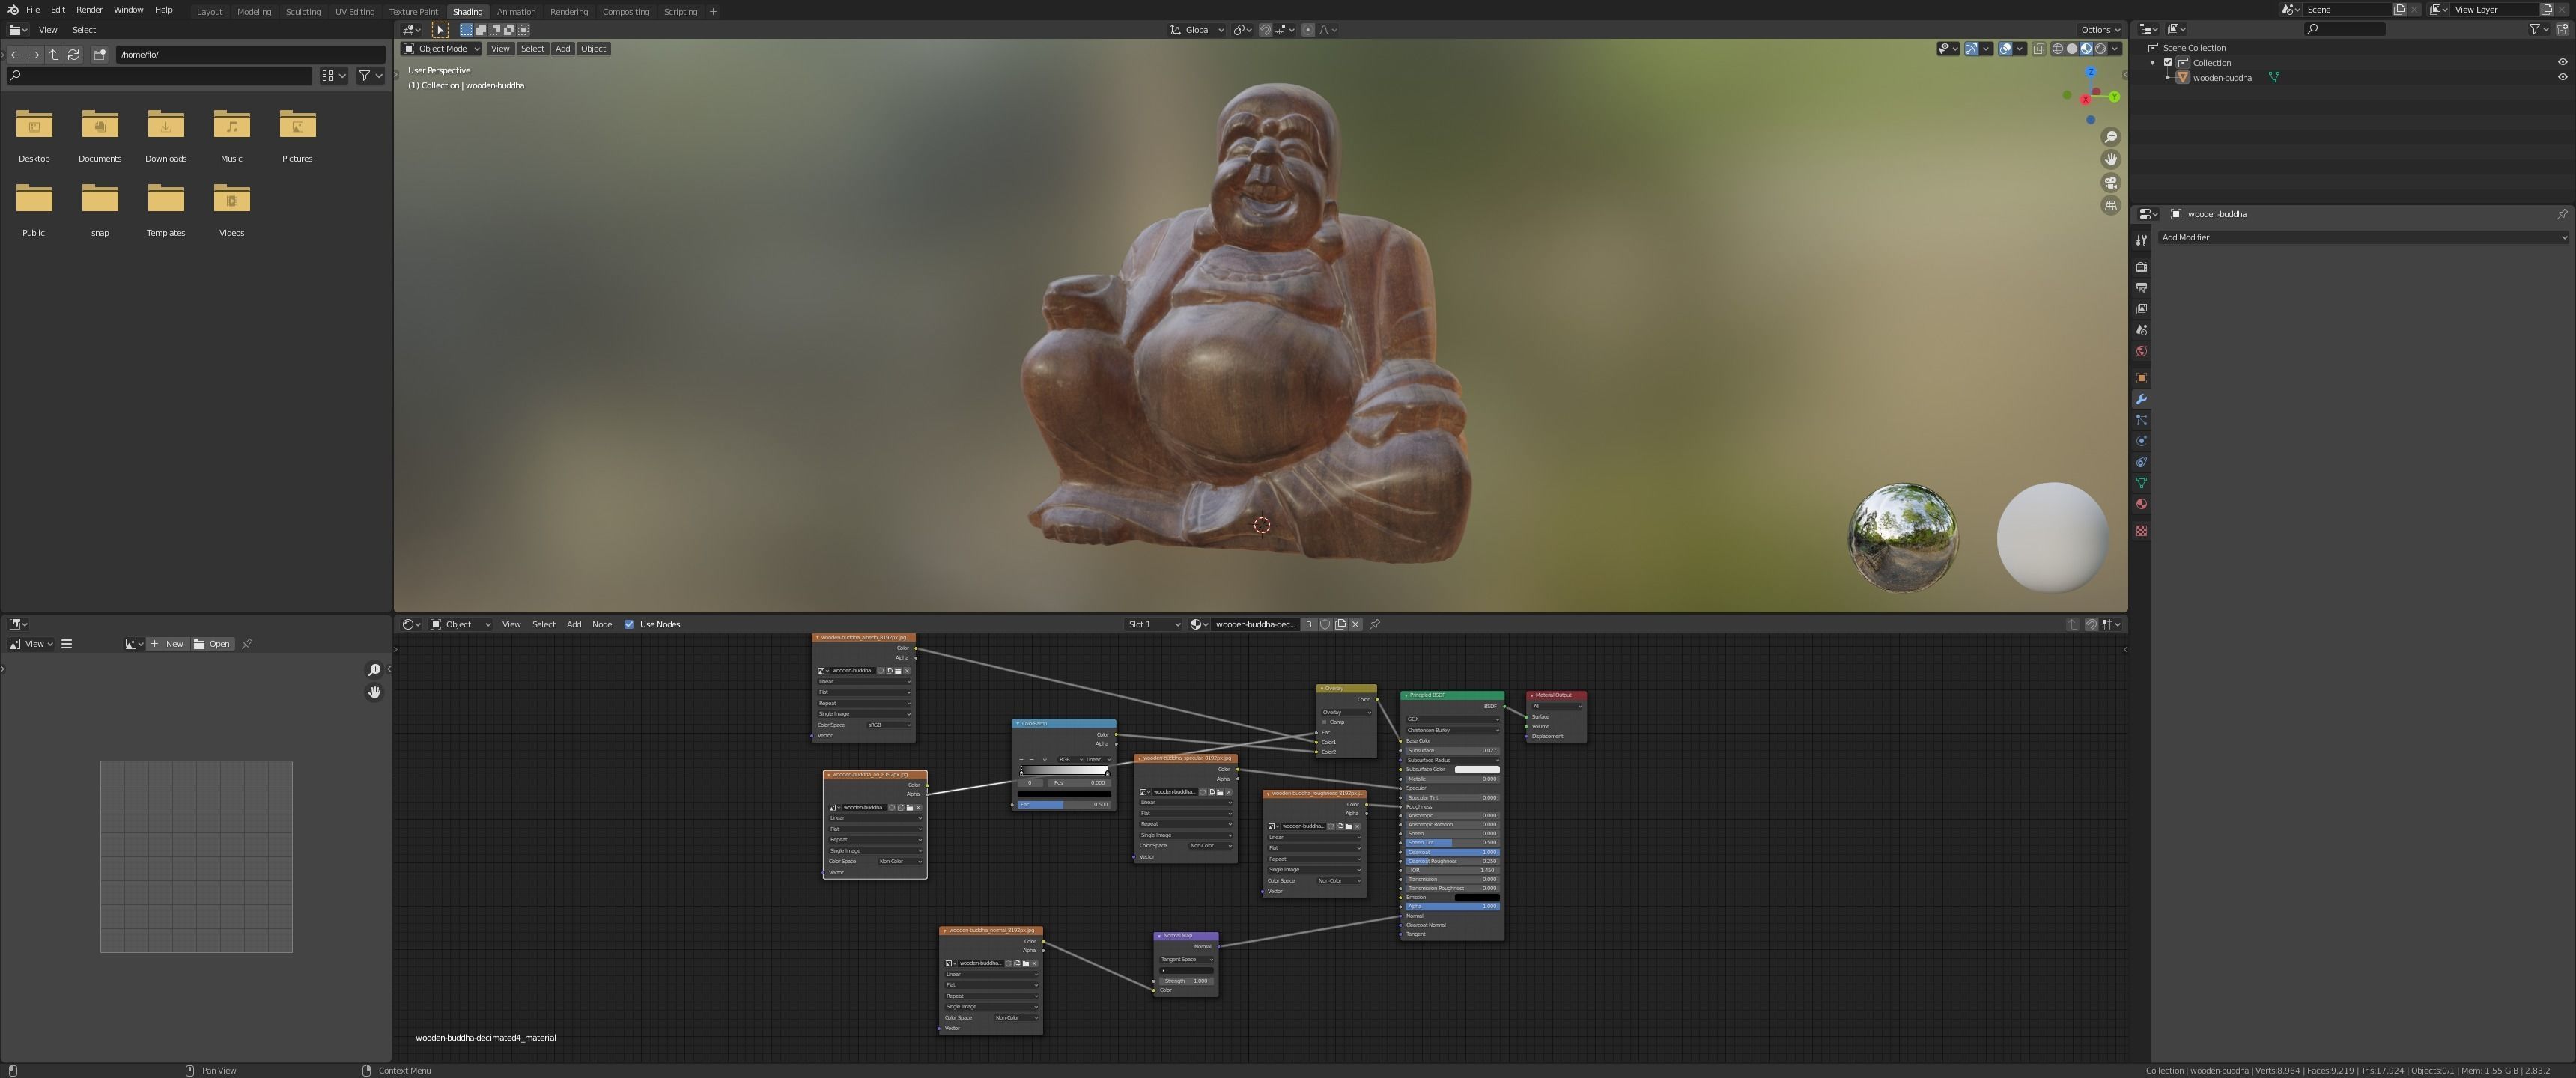Click the viewport pan hand gizmo
This screenshot has height=1078, width=2576.
2111,160
